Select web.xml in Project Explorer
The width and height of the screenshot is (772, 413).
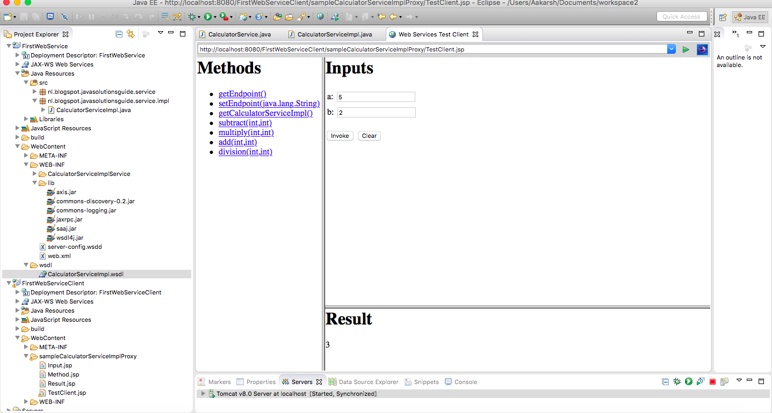coord(59,256)
